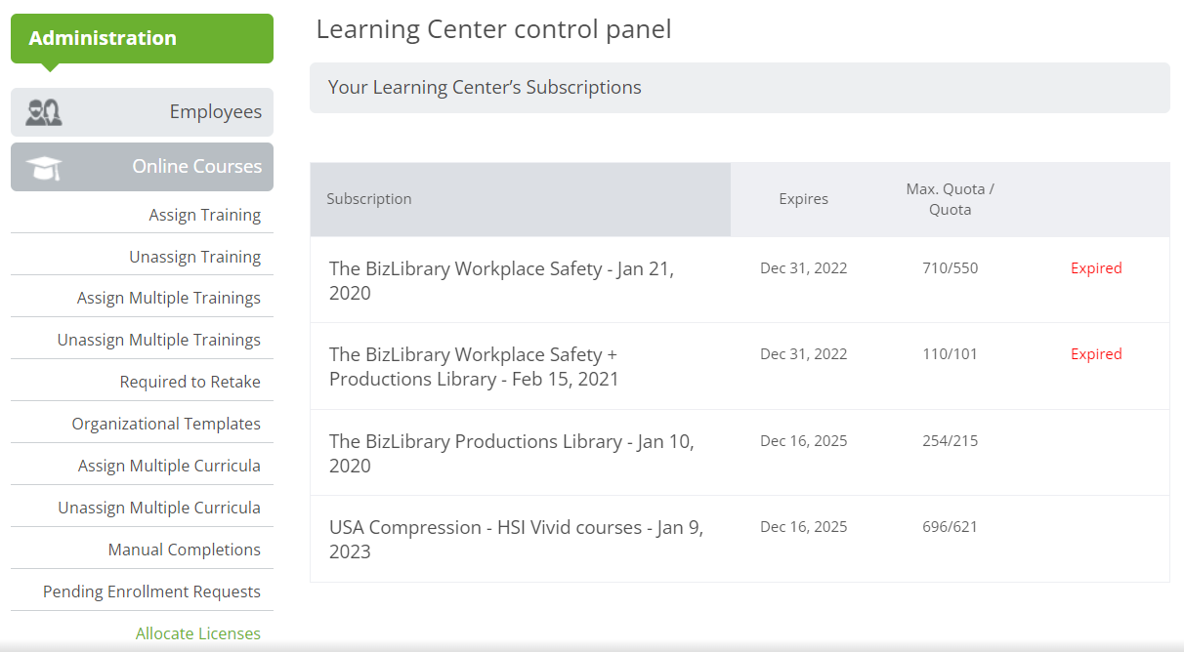The image size is (1184, 652).
Task: Collapse the Online Courses section
Action: pos(142,167)
